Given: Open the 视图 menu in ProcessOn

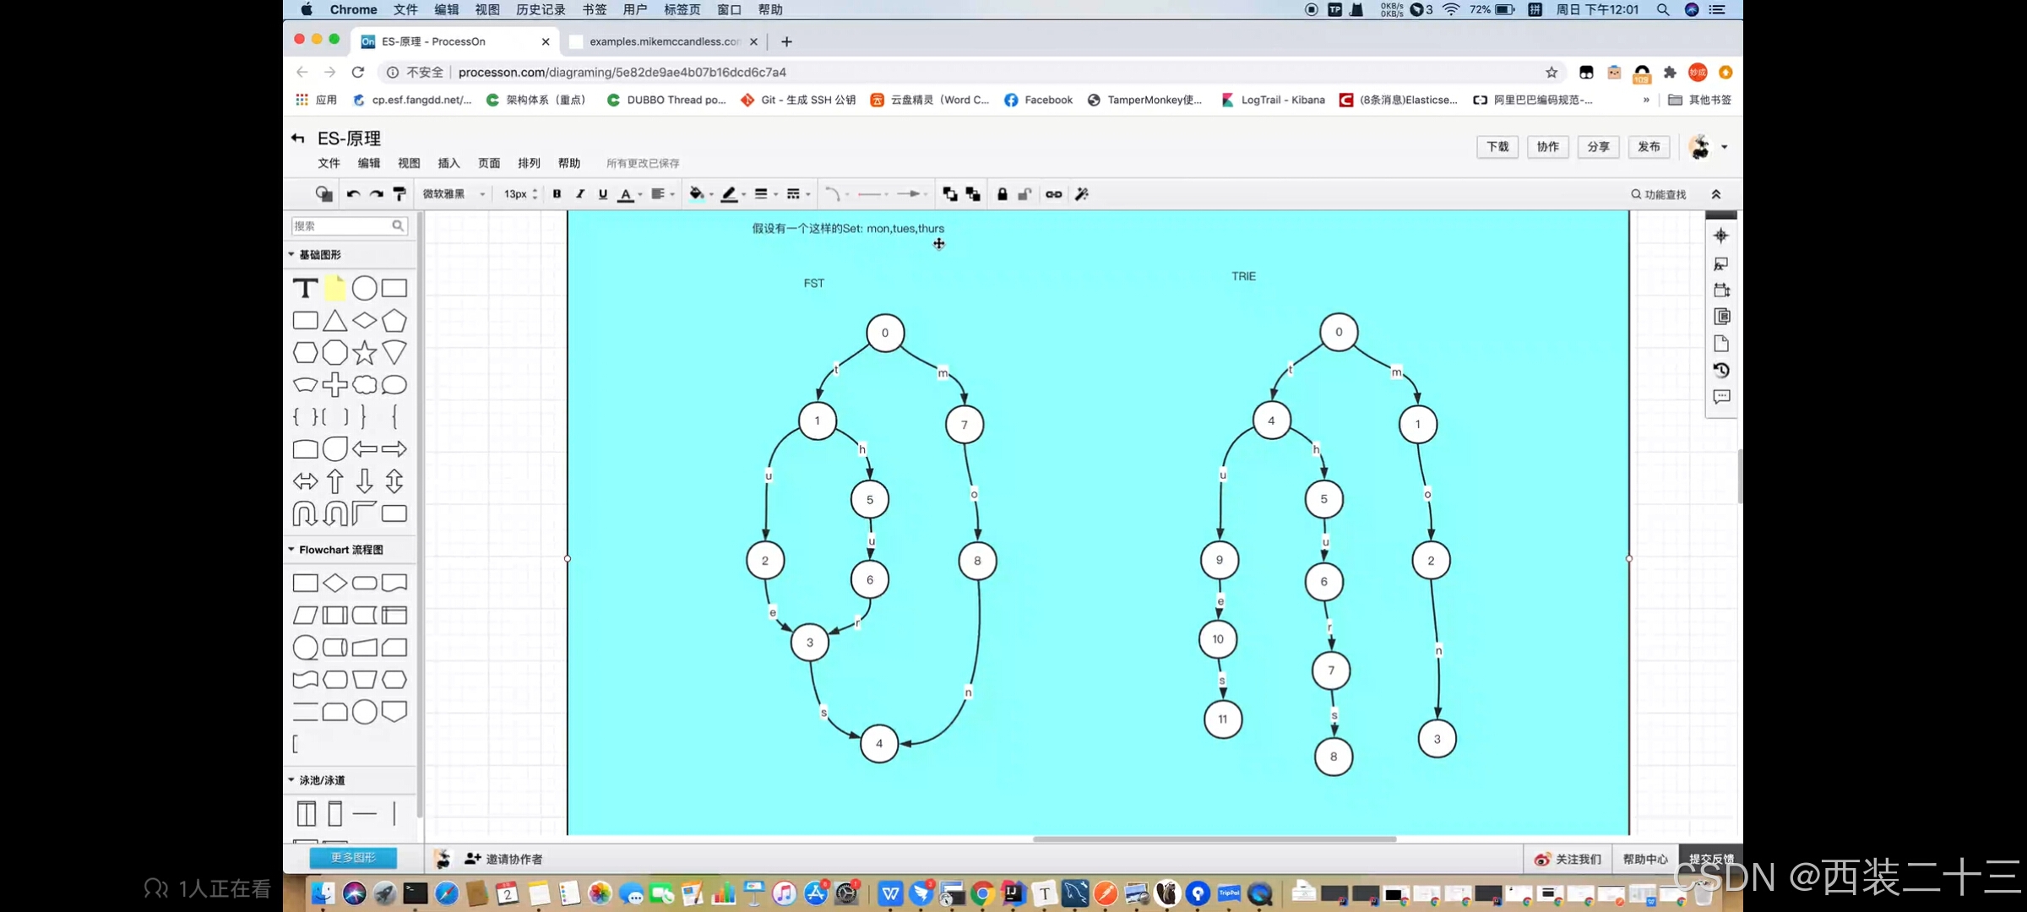Looking at the screenshot, I should [x=409, y=163].
